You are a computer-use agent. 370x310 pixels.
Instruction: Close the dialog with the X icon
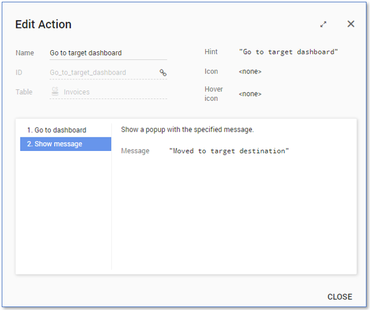point(351,24)
